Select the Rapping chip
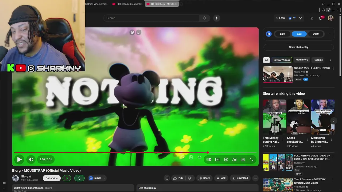 pyautogui.click(x=318, y=60)
